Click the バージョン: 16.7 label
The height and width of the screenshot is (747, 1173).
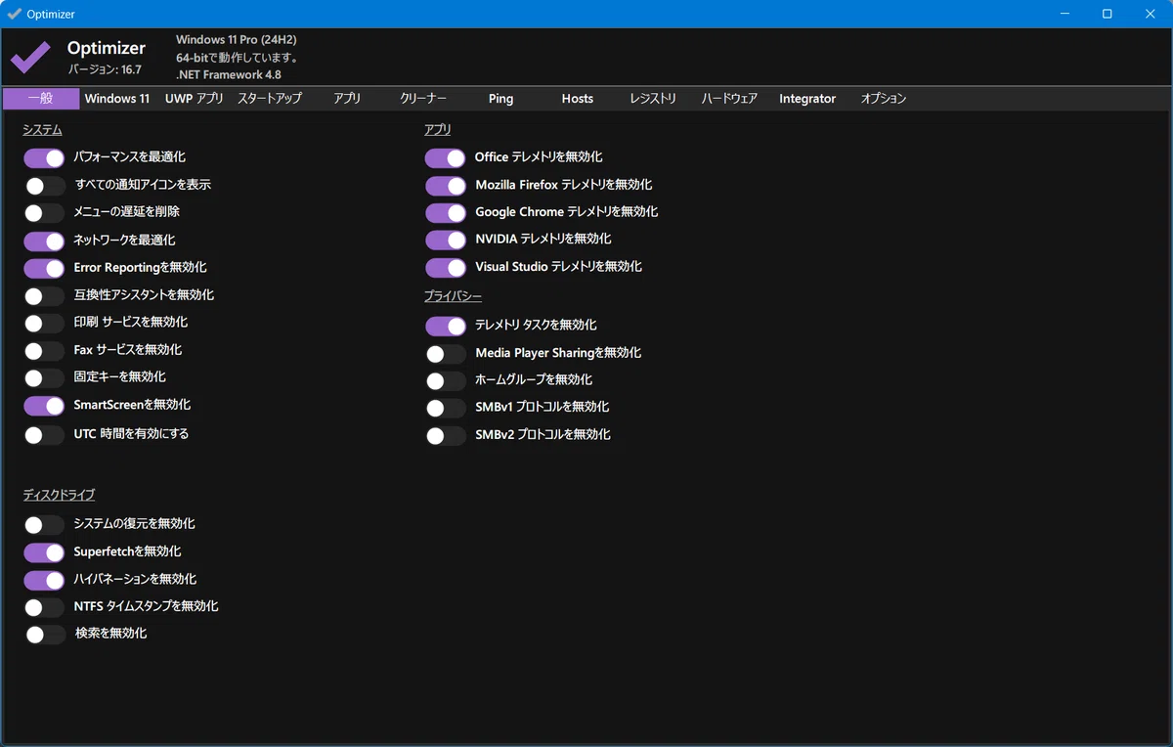(105, 69)
